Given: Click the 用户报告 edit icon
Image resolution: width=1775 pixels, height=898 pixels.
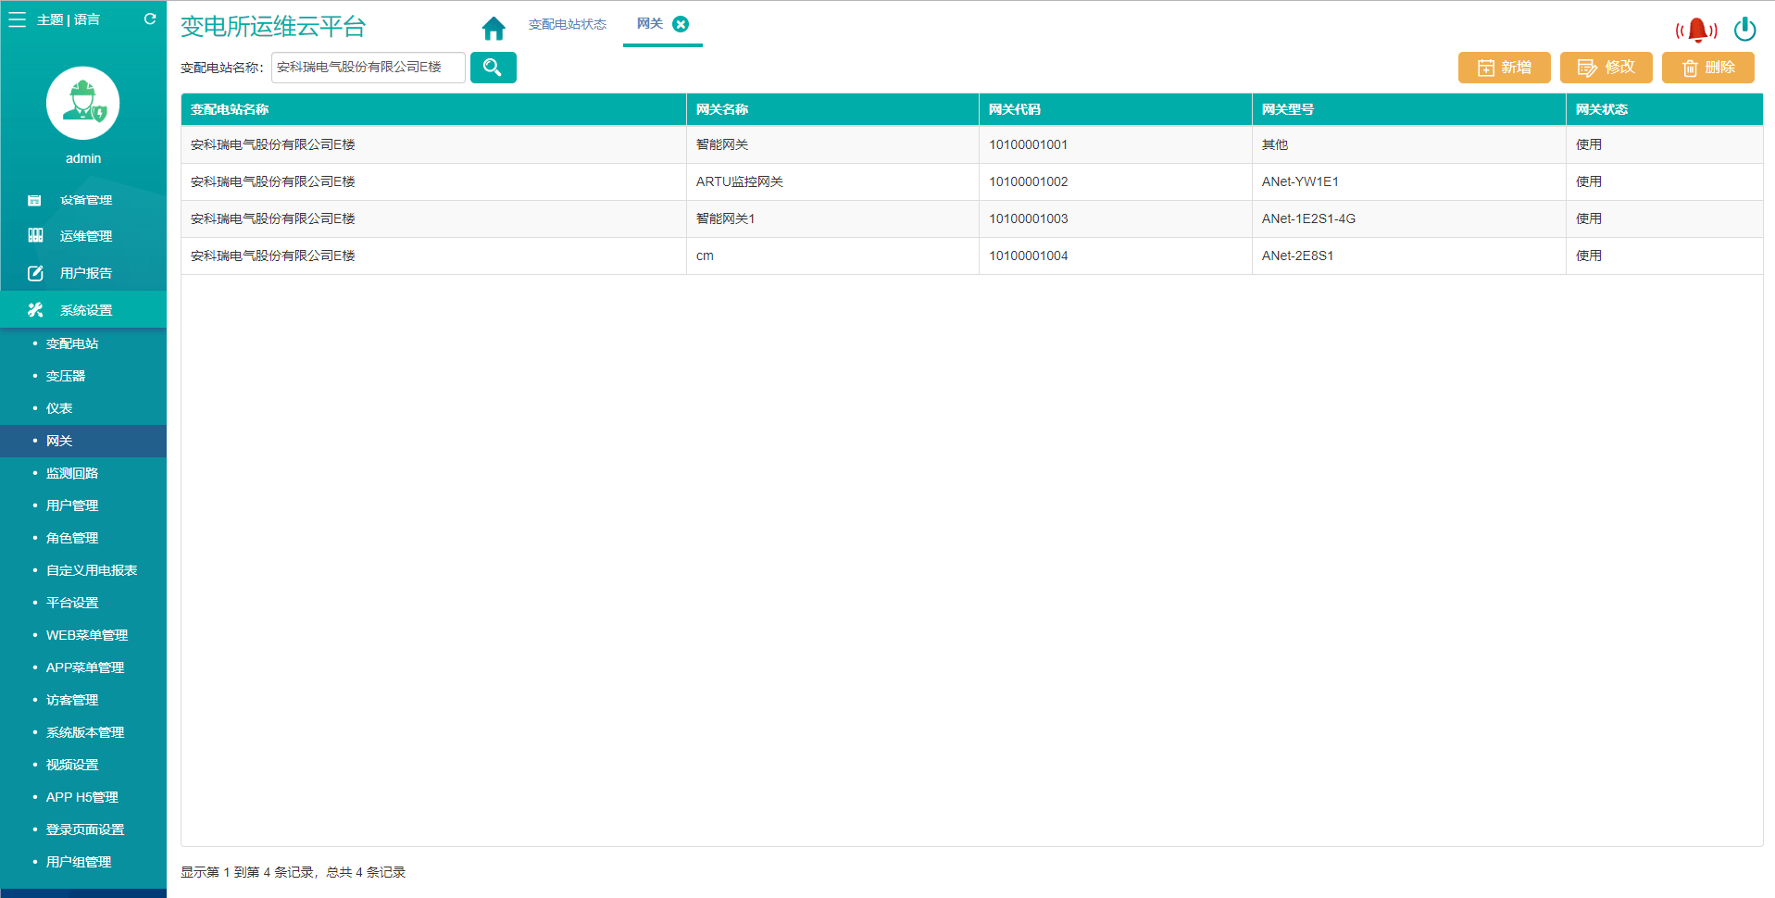Looking at the screenshot, I should pos(35,273).
